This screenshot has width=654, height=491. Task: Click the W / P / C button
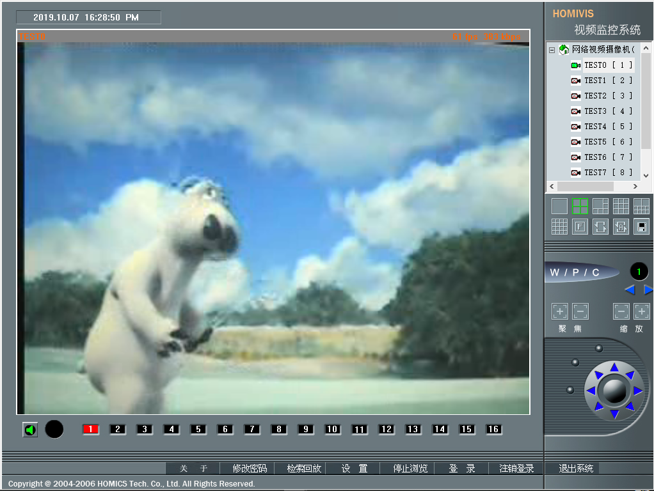click(580, 272)
